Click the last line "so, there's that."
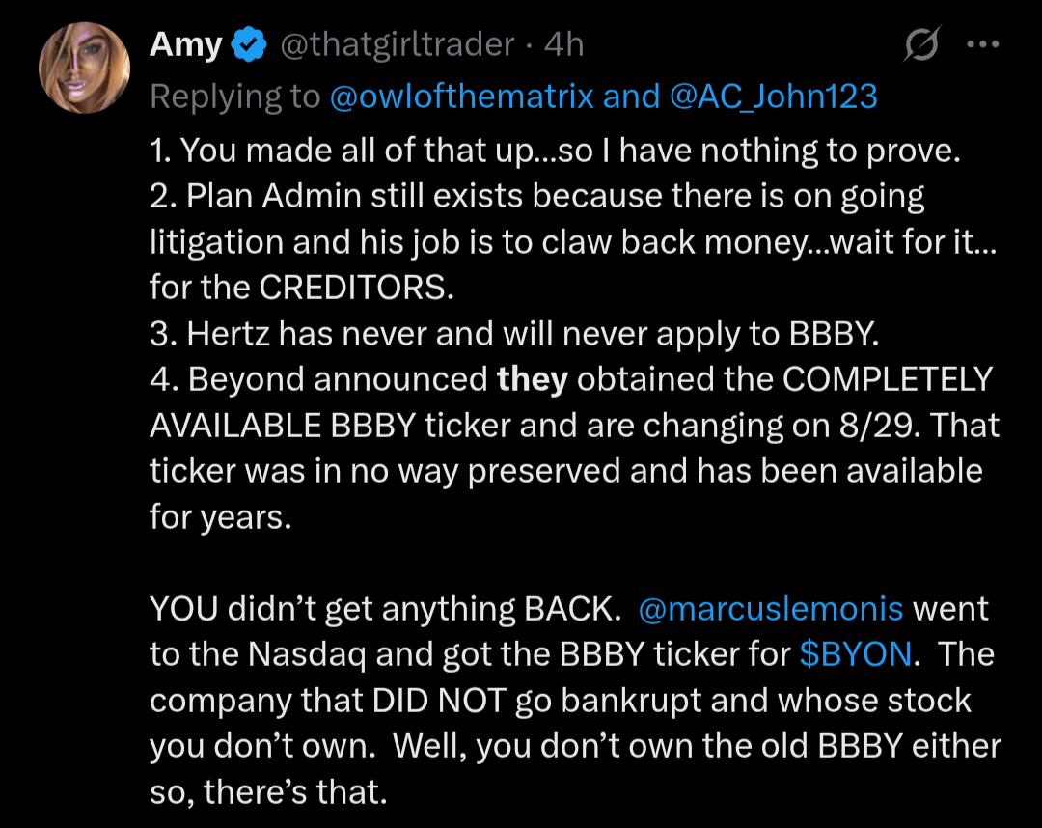Screen dimensions: 1042x828 click(268, 791)
